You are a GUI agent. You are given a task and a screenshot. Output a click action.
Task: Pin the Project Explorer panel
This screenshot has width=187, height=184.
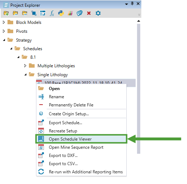132,4
